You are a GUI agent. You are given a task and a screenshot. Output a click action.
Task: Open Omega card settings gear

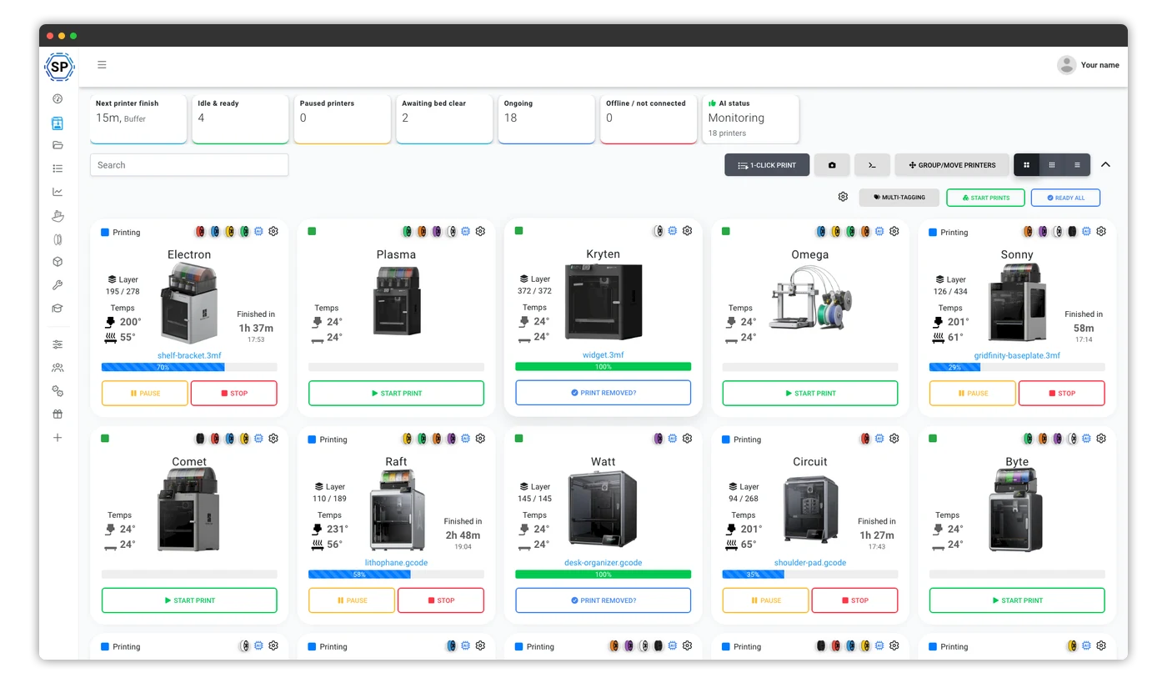[x=894, y=231]
